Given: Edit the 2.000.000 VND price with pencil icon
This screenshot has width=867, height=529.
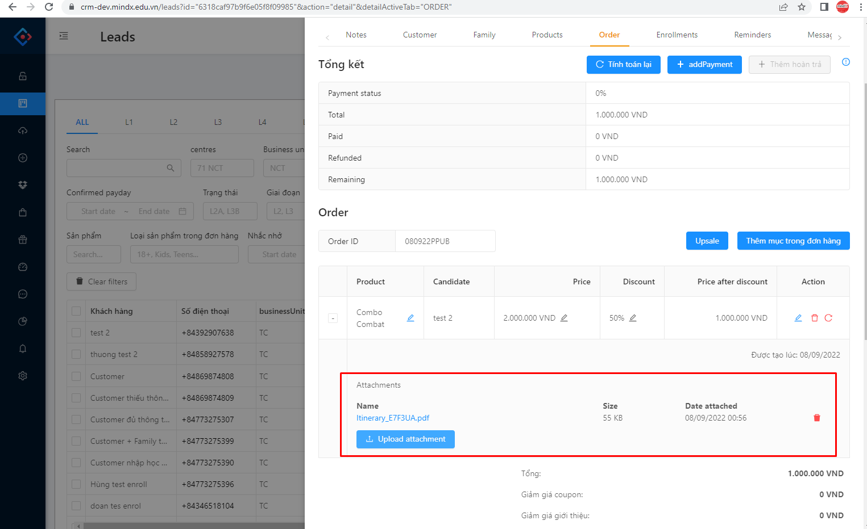Looking at the screenshot, I should click(564, 318).
